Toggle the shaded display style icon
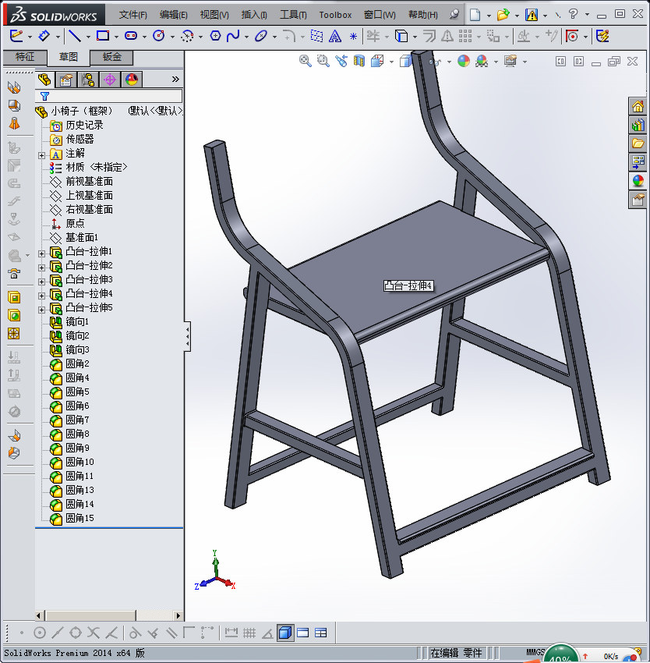The height and width of the screenshot is (663, 650). coord(286,633)
